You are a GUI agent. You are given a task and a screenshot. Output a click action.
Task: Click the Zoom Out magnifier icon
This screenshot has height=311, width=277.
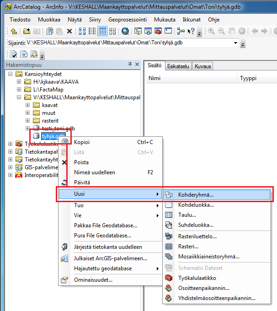pyautogui.click(x=221, y=31)
